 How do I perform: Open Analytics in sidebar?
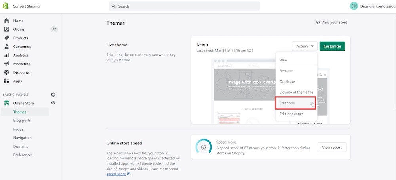pos(21,55)
